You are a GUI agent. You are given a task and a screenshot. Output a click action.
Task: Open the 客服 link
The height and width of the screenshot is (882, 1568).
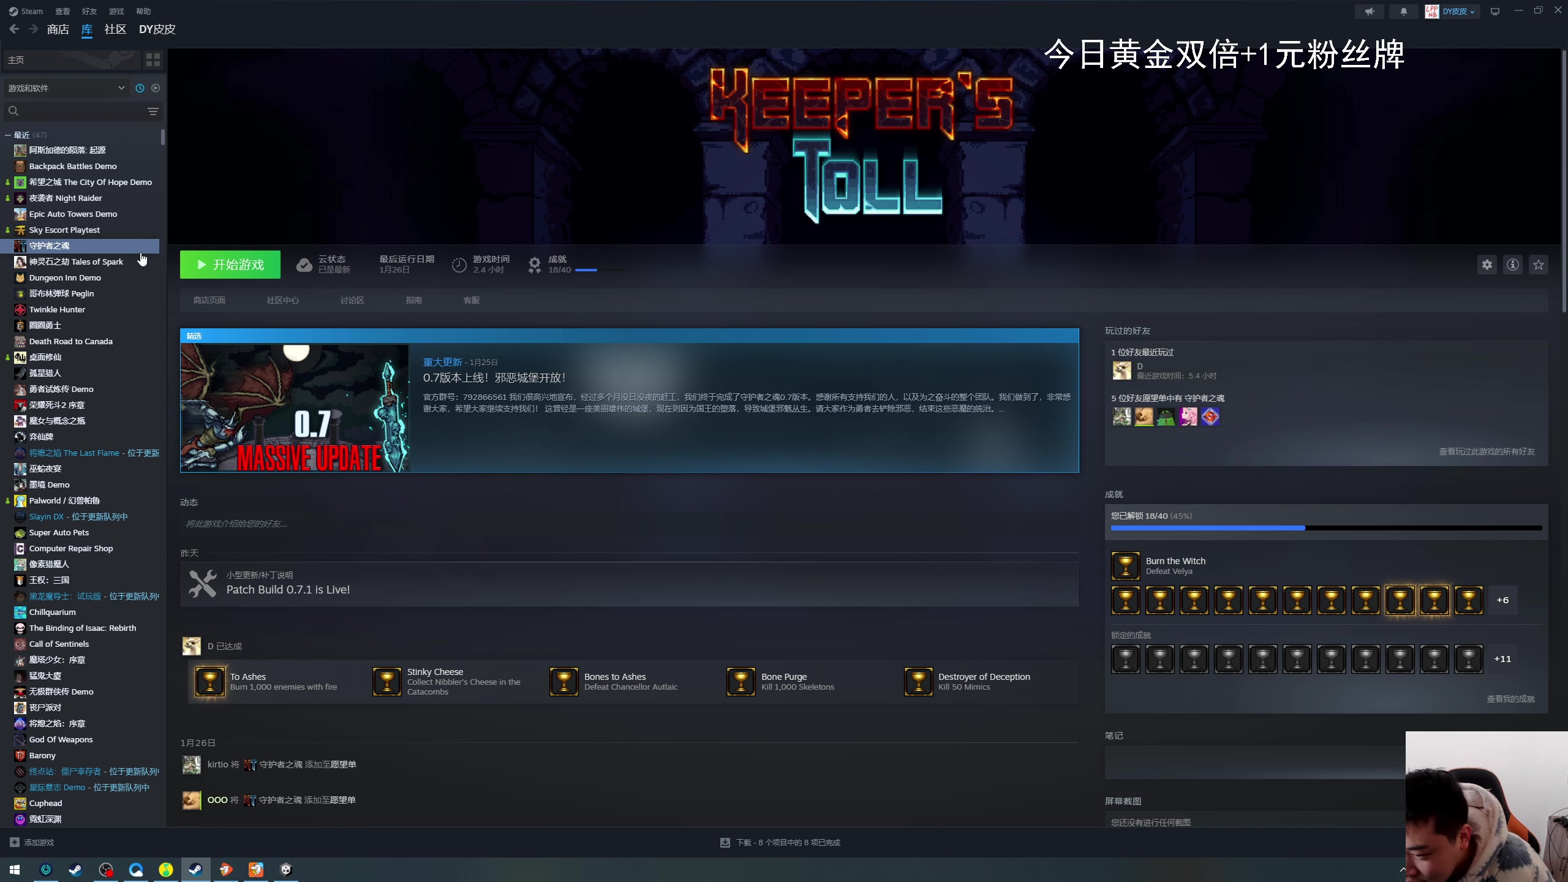point(472,300)
